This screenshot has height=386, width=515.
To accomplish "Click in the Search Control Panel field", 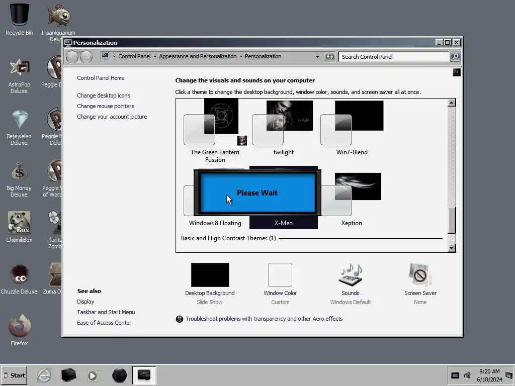I will coord(394,57).
